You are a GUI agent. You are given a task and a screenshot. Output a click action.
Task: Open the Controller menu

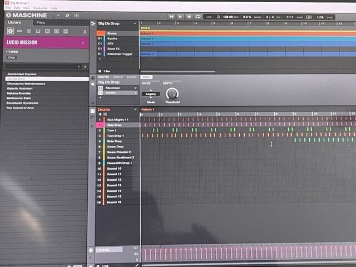pyautogui.click(x=40, y=8)
